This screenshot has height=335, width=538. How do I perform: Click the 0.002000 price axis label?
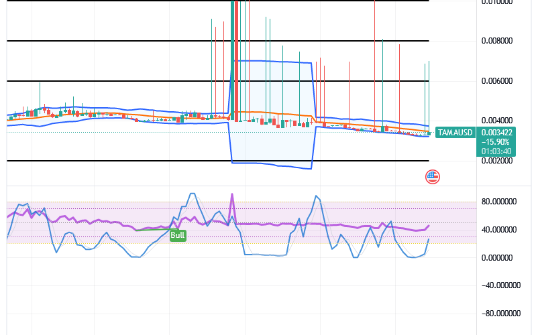497,161
